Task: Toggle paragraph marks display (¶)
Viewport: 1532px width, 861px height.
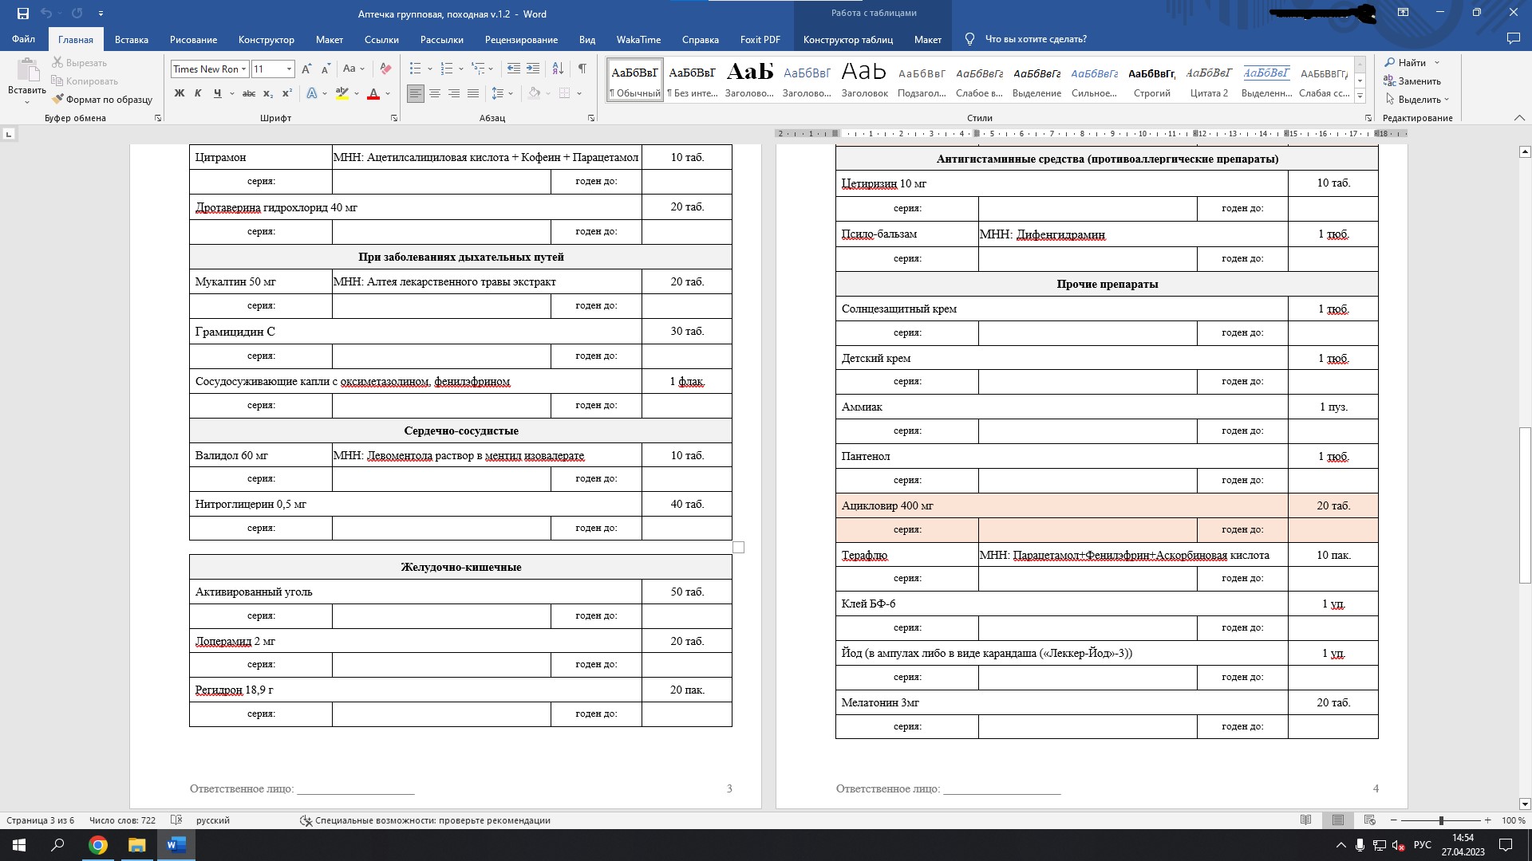Action: (582, 69)
